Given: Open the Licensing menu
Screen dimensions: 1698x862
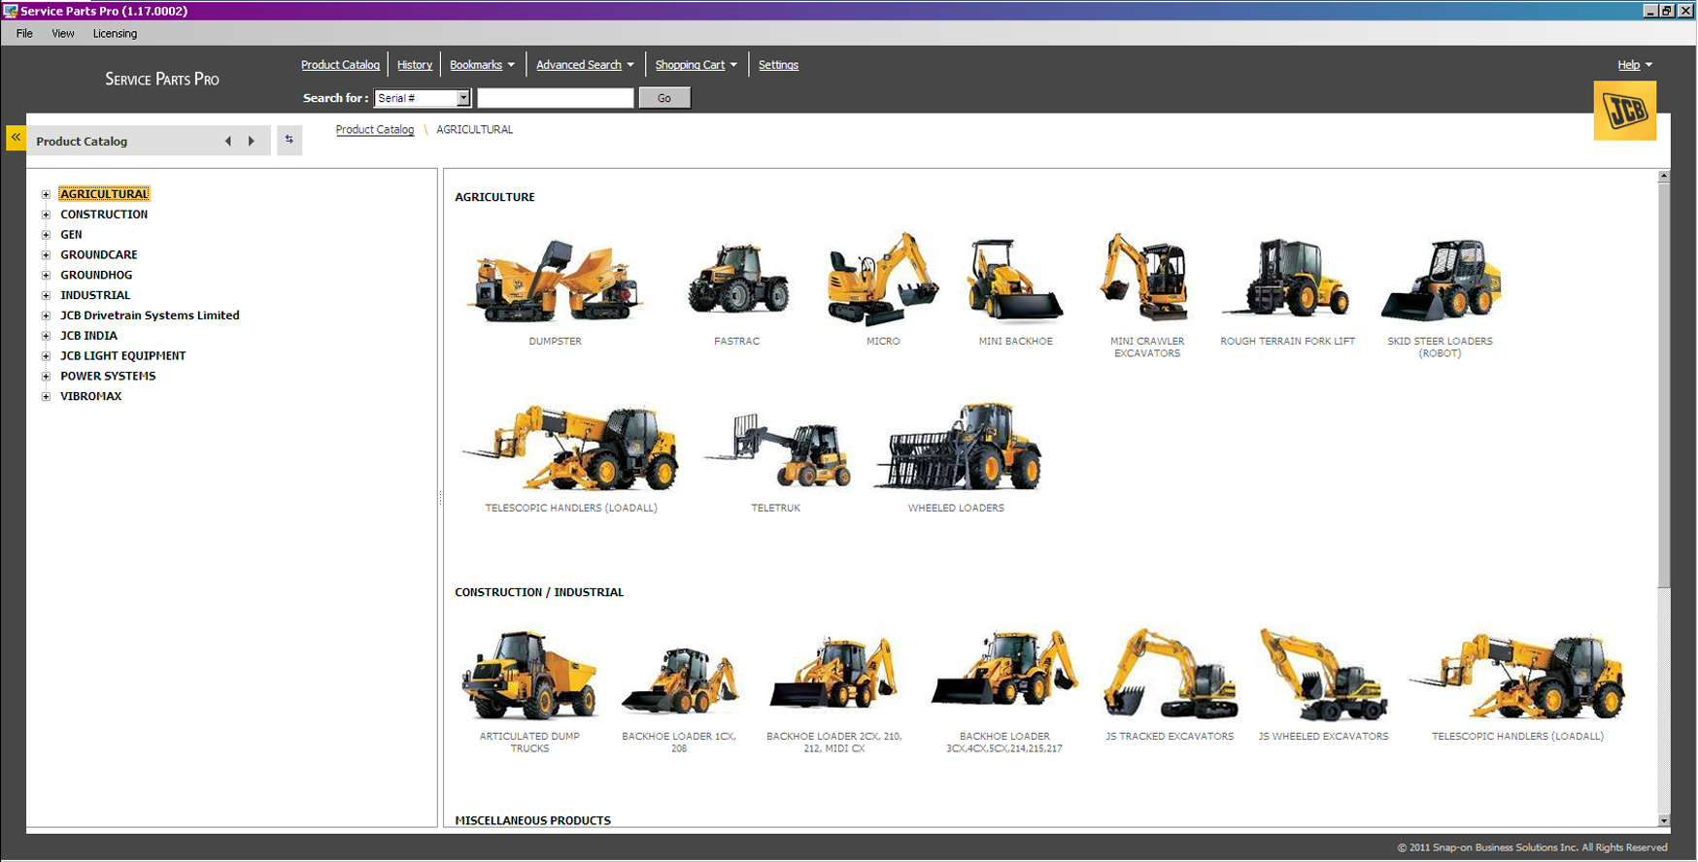Looking at the screenshot, I should pos(115,34).
